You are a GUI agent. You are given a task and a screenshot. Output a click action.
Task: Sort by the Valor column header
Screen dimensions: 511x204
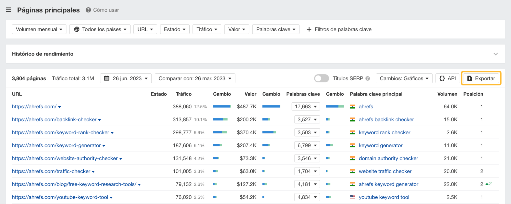(x=251, y=94)
